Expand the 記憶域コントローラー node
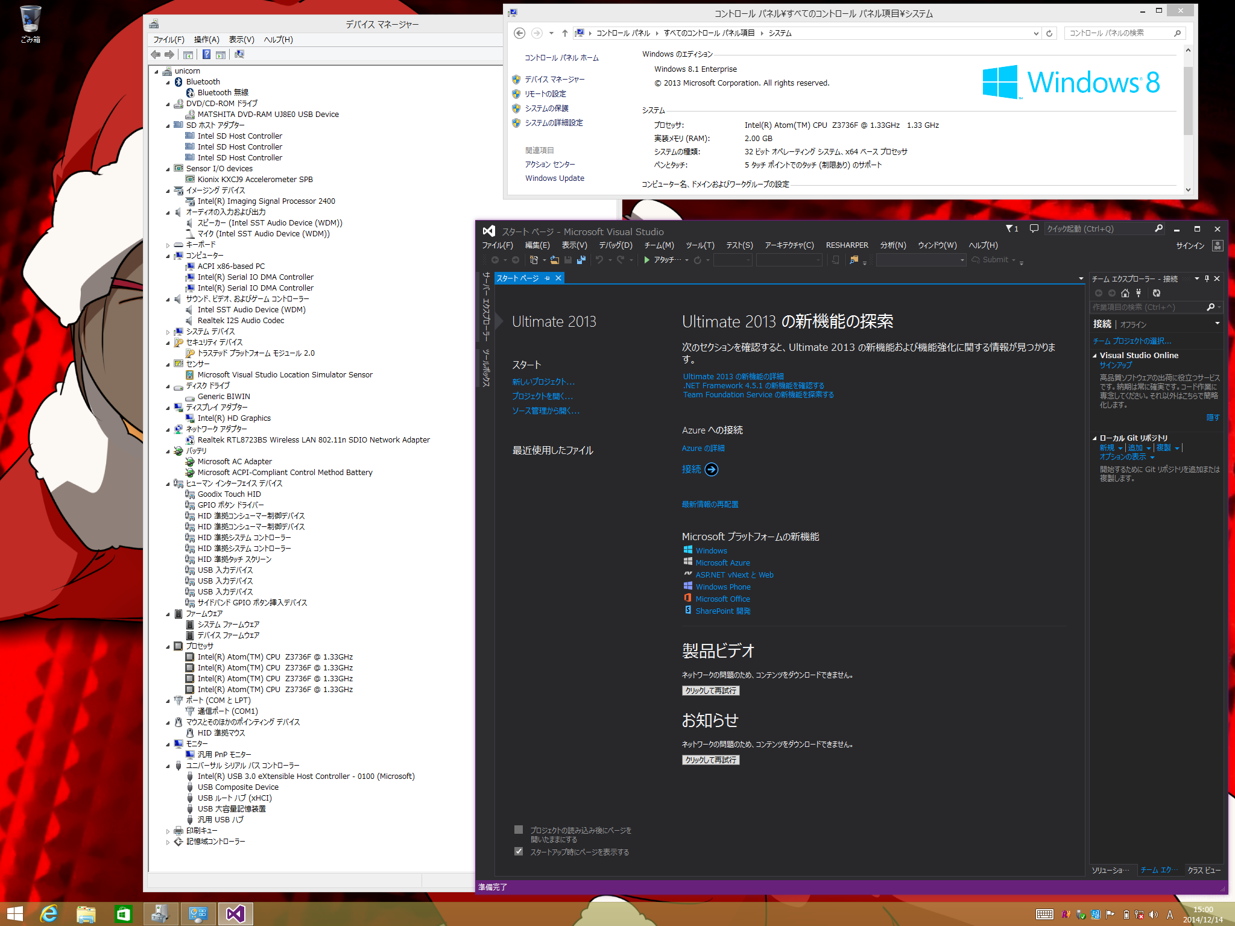Screen dimensions: 1235x926 tap(168, 842)
